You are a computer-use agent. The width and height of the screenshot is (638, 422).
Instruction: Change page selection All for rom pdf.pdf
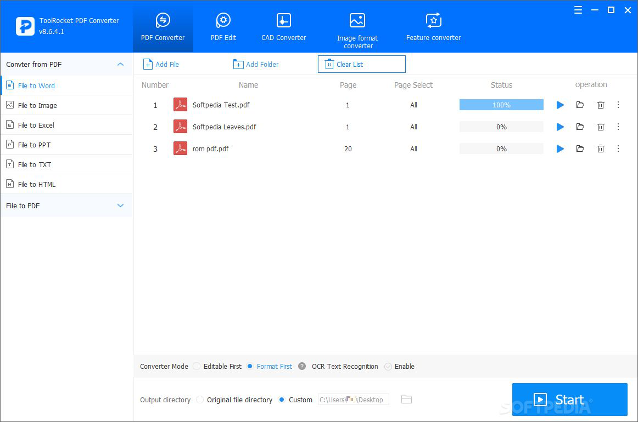[413, 149]
